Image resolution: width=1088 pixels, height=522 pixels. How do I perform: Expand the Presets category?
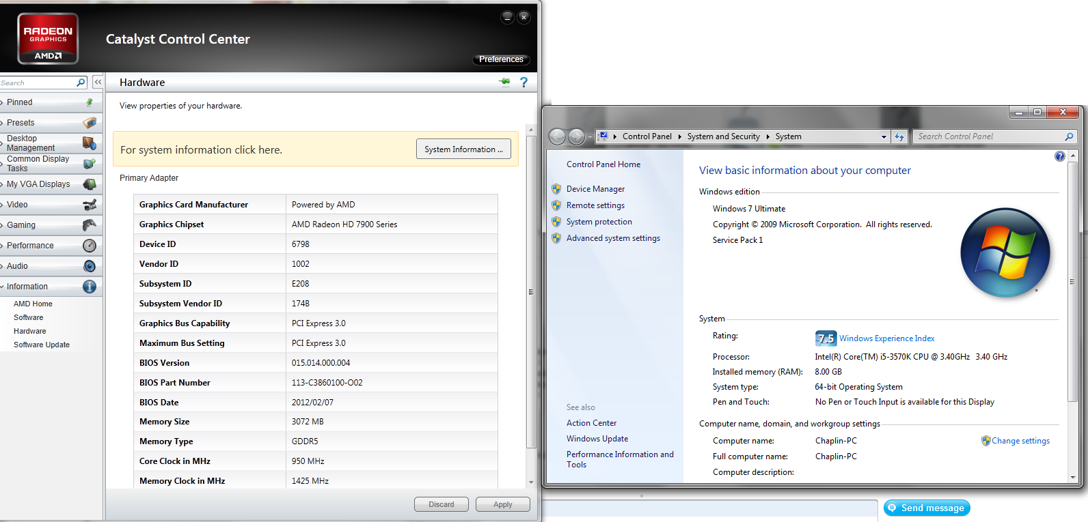coord(2,123)
